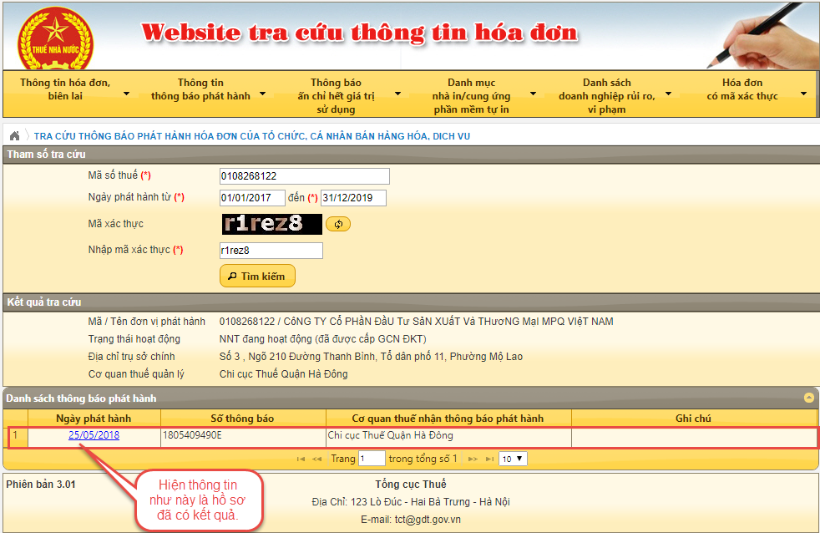Expand arrow next to Thông tin hóa đơn, biên lai

(x=127, y=94)
